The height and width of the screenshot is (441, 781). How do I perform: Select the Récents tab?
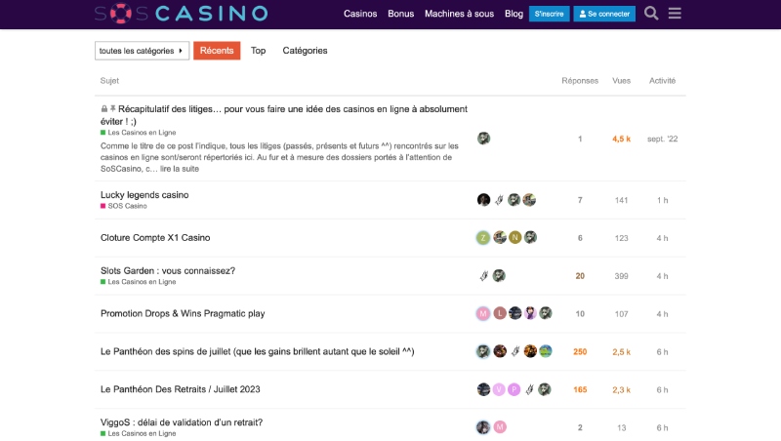click(x=217, y=51)
